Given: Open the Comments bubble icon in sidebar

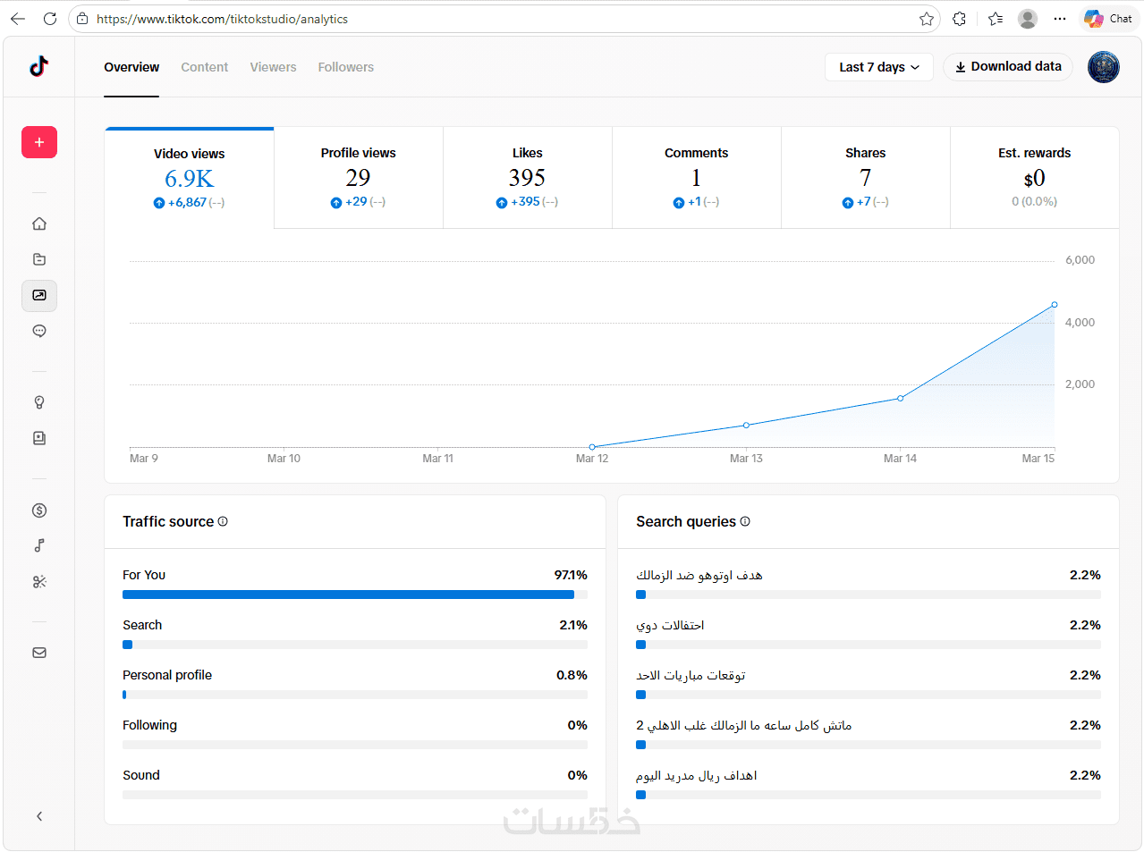Looking at the screenshot, I should pyautogui.click(x=39, y=331).
